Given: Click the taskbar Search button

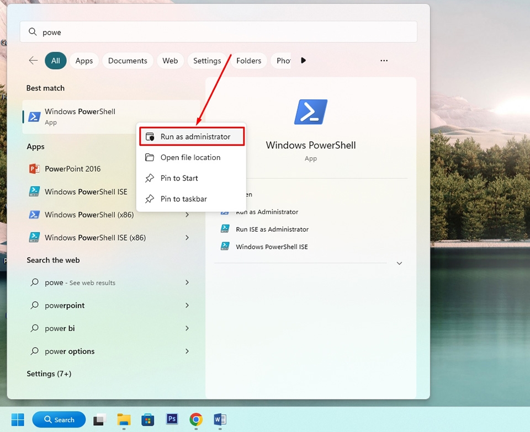Looking at the screenshot, I should (59, 419).
